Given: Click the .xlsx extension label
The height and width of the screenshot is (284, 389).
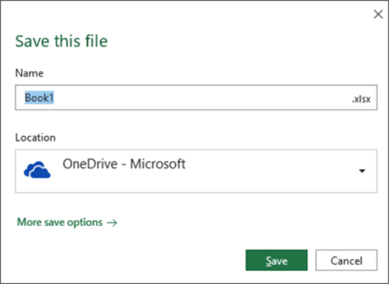Looking at the screenshot, I should tap(361, 99).
